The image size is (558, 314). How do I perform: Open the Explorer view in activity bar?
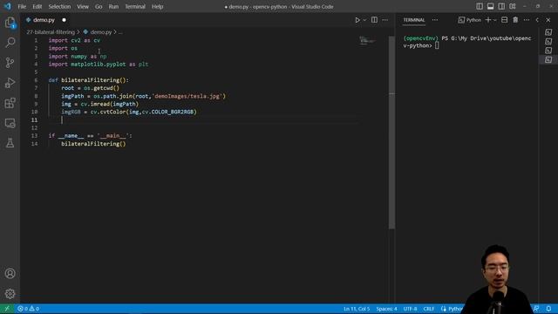(x=10, y=23)
